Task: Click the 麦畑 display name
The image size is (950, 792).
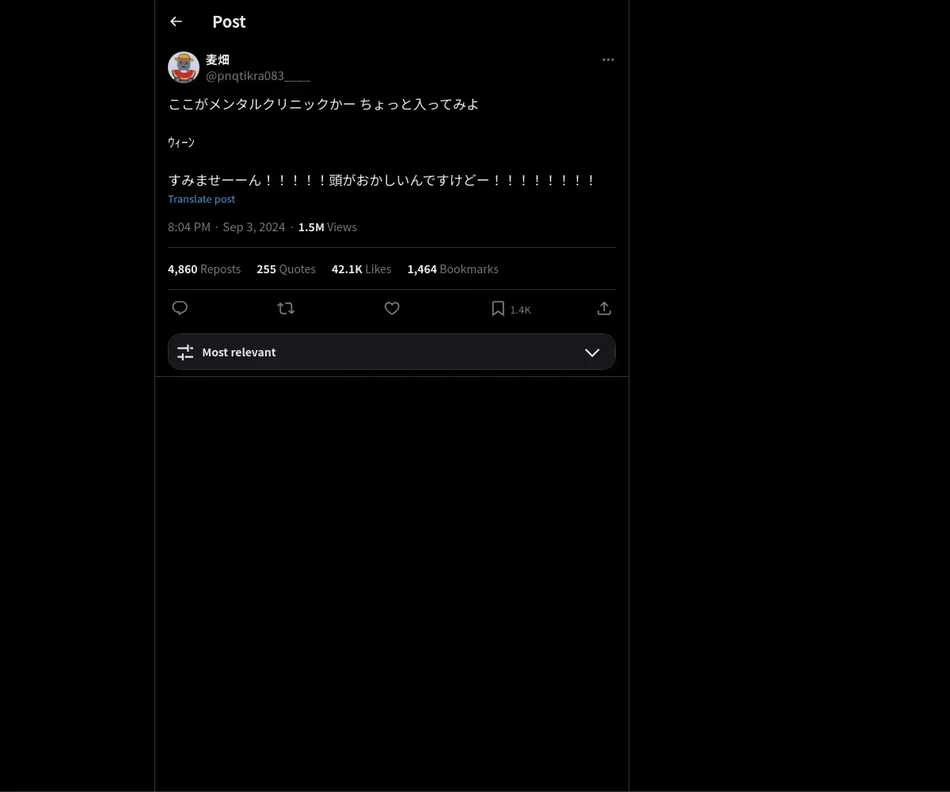Action: click(x=218, y=59)
